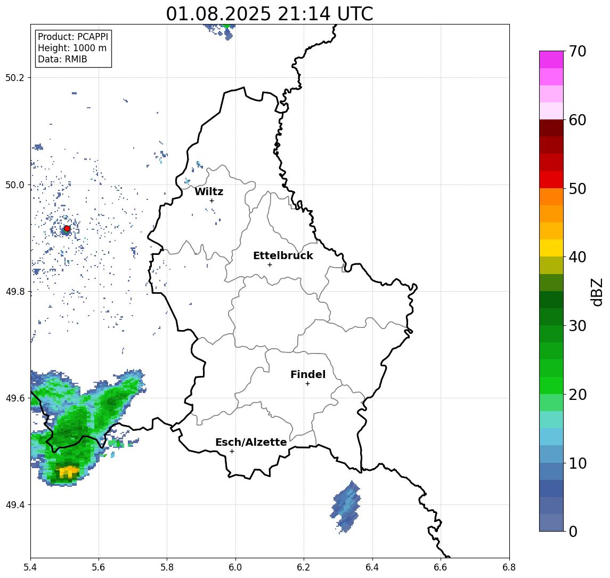This screenshot has height=578, width=610.
Task: Click the Ettelbruck station label
Action: tap(283, 255)
